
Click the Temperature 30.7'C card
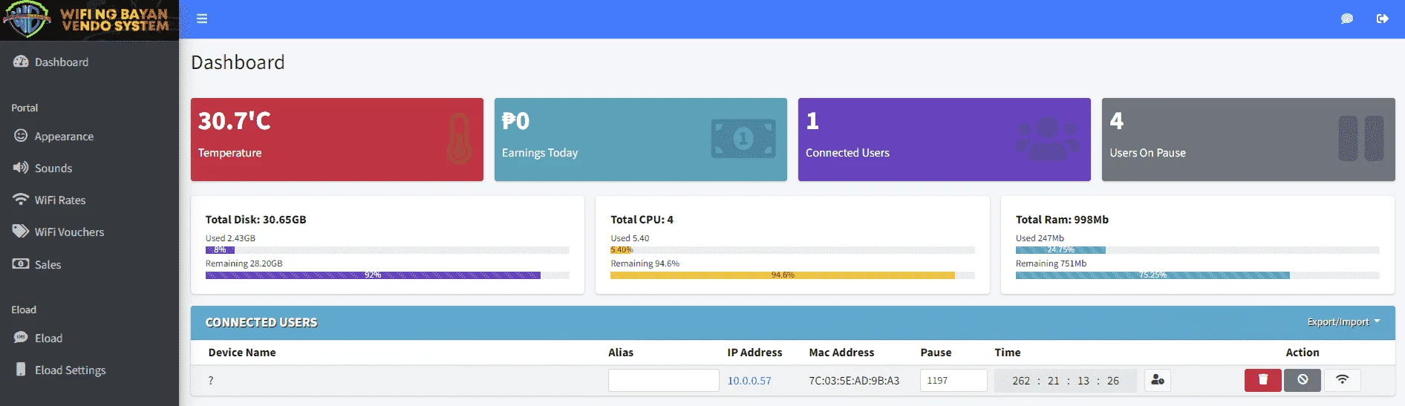point(336,140)
